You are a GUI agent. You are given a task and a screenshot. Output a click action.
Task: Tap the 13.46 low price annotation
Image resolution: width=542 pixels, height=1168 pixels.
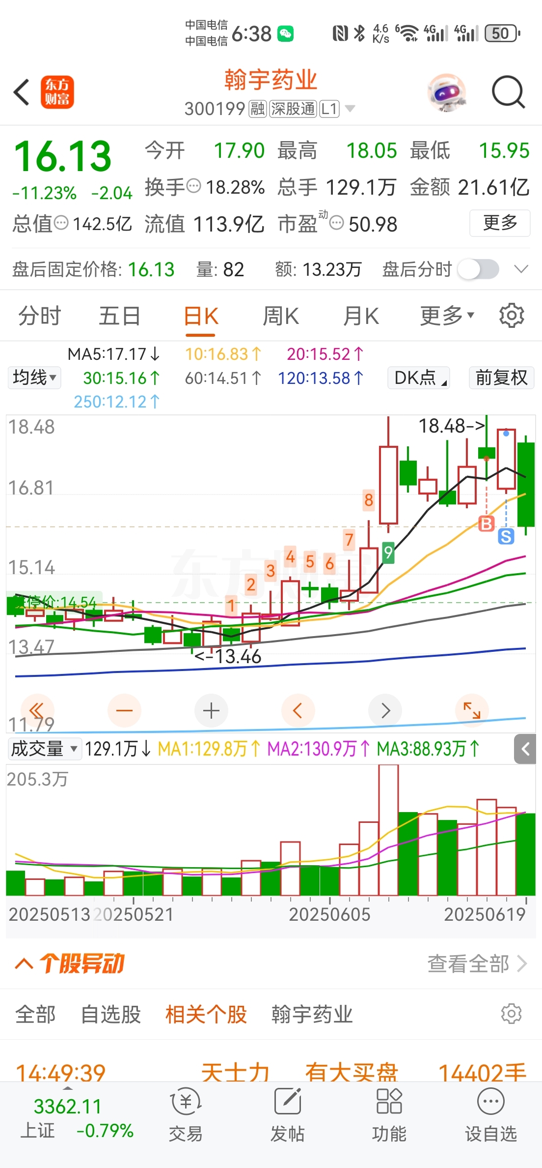pos(228,656)
